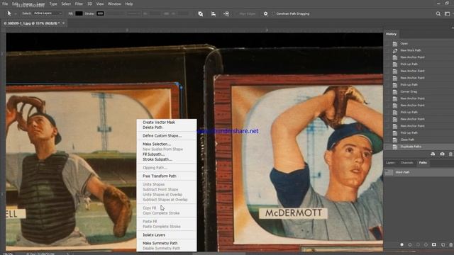Image resolution: width=454 pixels, height=255 pixels.
Task: Click the search magnifier icon
Action: (438, 13)
